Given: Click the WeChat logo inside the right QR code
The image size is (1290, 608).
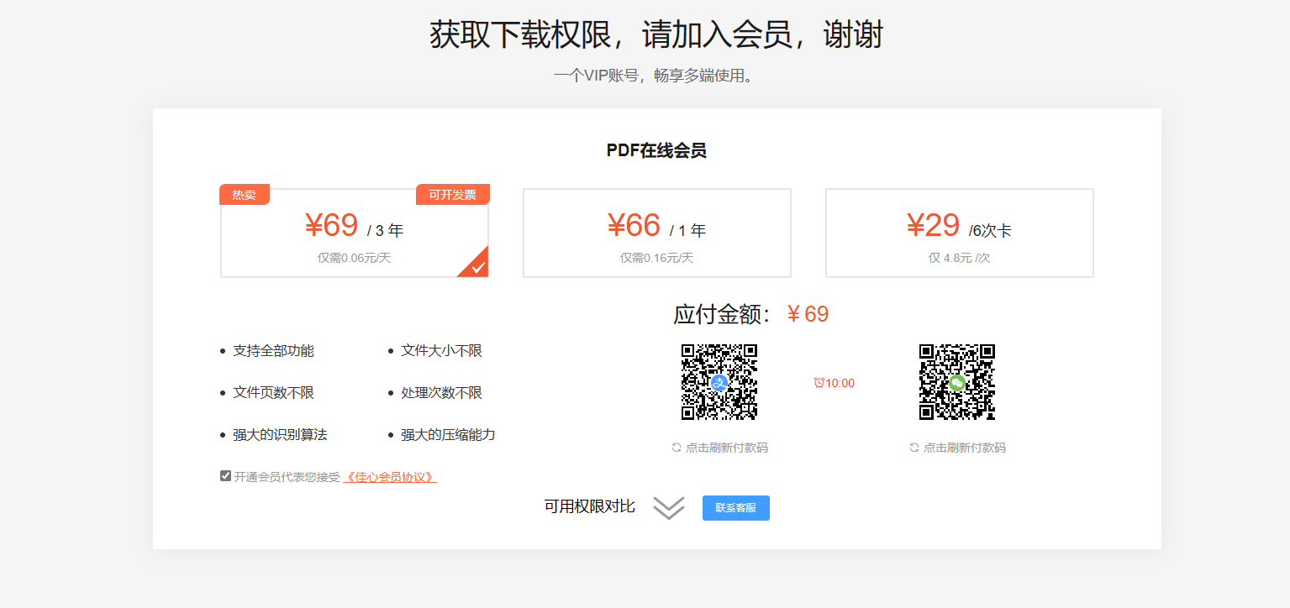Looking at the screenshot, I should (956, 383).
